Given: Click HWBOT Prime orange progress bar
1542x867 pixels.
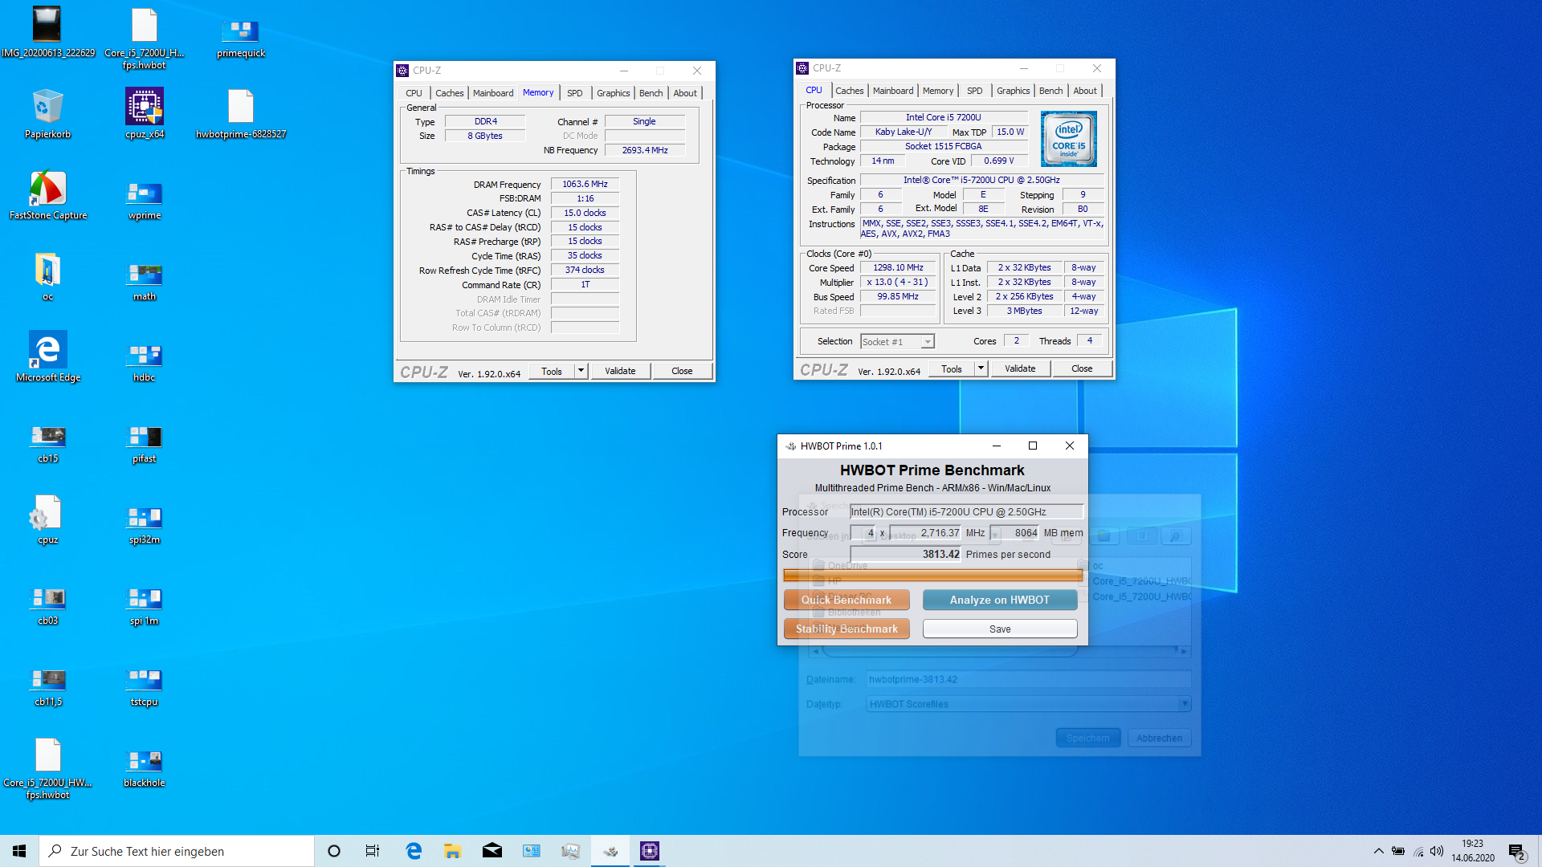Looking at the screenshot, I should click(932, 575).
